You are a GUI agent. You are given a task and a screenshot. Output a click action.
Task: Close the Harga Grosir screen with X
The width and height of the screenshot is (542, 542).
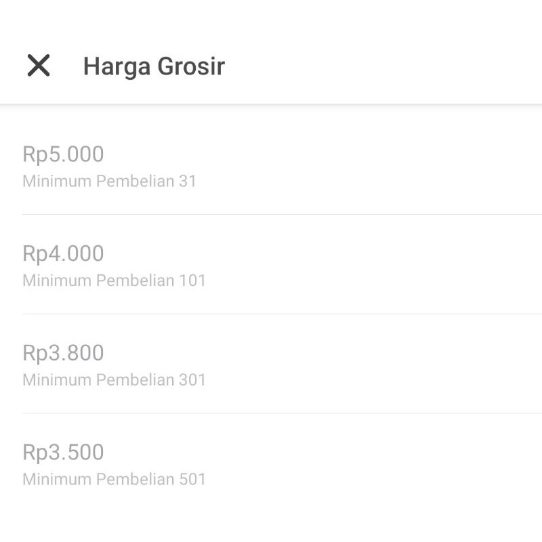(39, 65)
